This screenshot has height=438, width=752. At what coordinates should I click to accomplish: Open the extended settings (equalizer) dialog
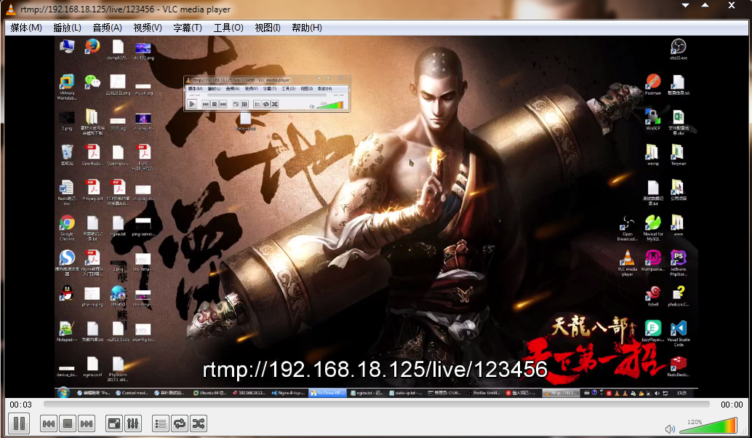(132, 423)
